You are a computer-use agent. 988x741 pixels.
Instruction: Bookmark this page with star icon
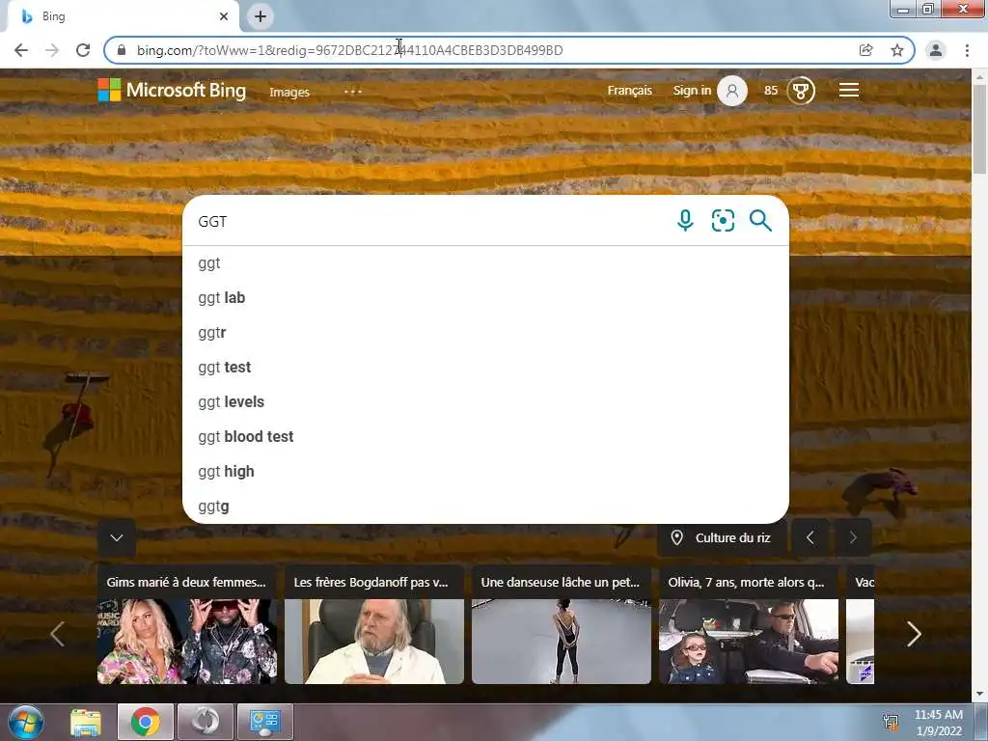[897, 50]
